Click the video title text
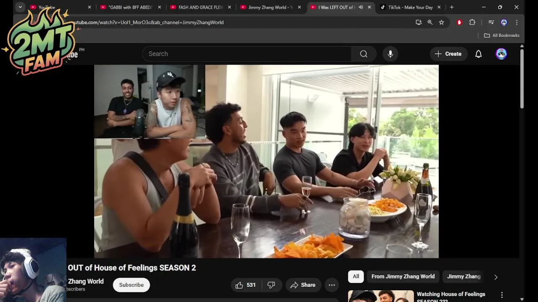Viewport: 538px width, 302px height. [132, 268]
